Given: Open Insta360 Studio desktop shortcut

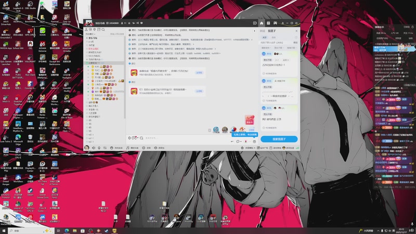Looking at the screenshot, I should [x=67, y=86].
